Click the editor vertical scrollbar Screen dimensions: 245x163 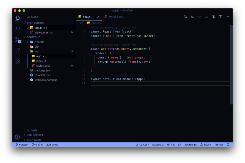(x=231, y=65)
